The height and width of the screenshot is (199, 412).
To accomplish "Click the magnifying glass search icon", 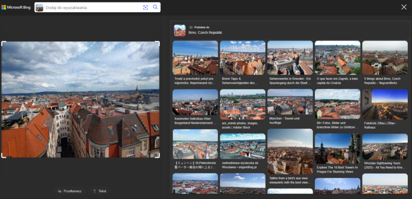I will 155,7.
